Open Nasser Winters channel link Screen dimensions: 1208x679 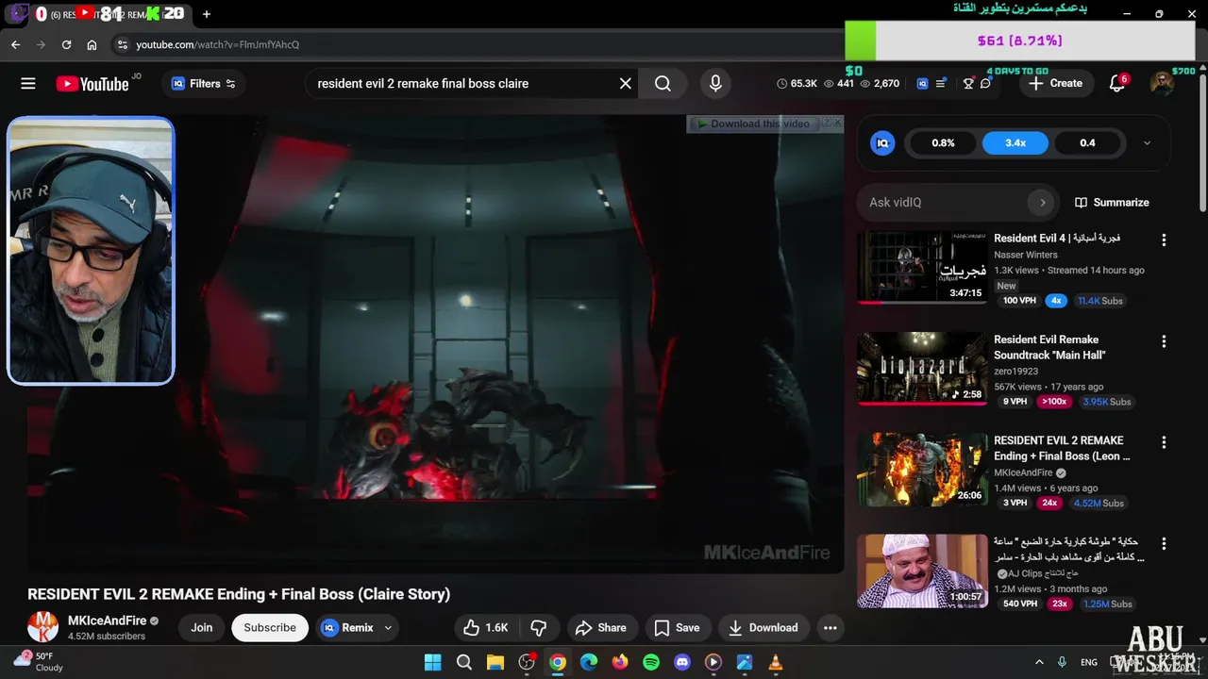pyautogui.click(x=1026, y=255)
